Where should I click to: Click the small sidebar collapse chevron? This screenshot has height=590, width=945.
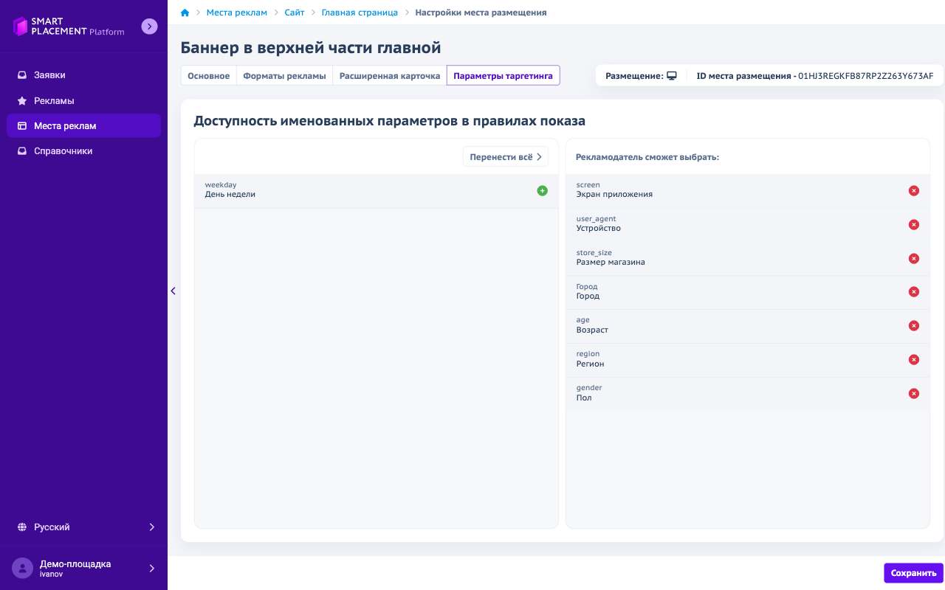[173, 291]
